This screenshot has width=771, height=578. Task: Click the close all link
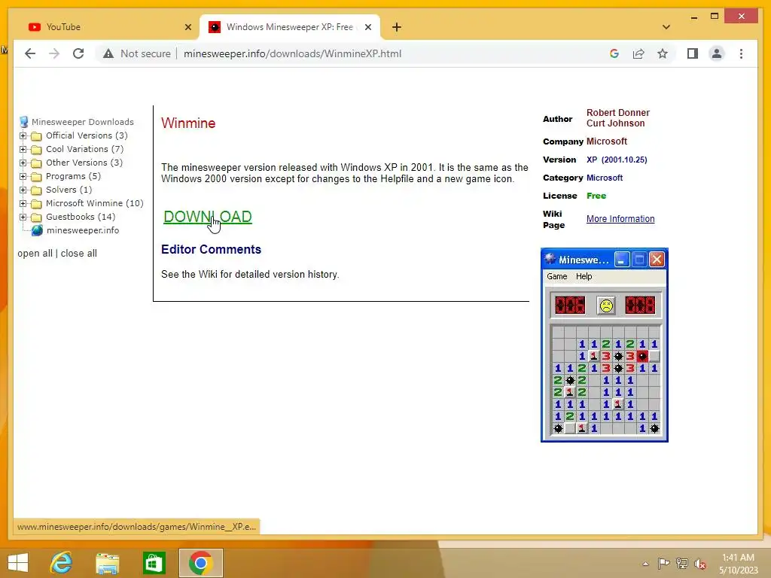(x=78, y=253)
